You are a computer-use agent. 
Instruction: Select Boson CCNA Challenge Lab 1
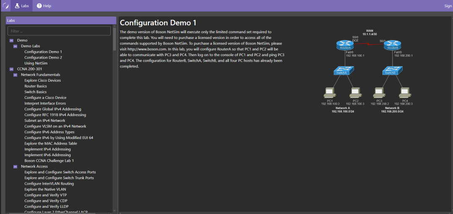pyautogui.click(x=49, y=161)
